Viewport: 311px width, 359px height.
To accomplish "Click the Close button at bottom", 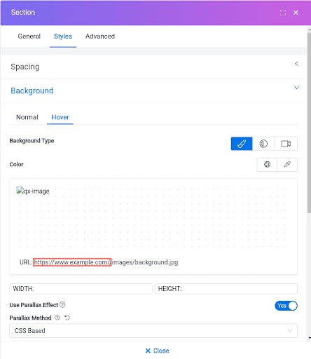I will point(157,351).
